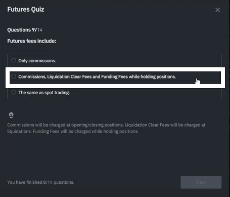Click the lightbulb hint icon
This screenshot has width=230, height=197.
coord(11,115)
